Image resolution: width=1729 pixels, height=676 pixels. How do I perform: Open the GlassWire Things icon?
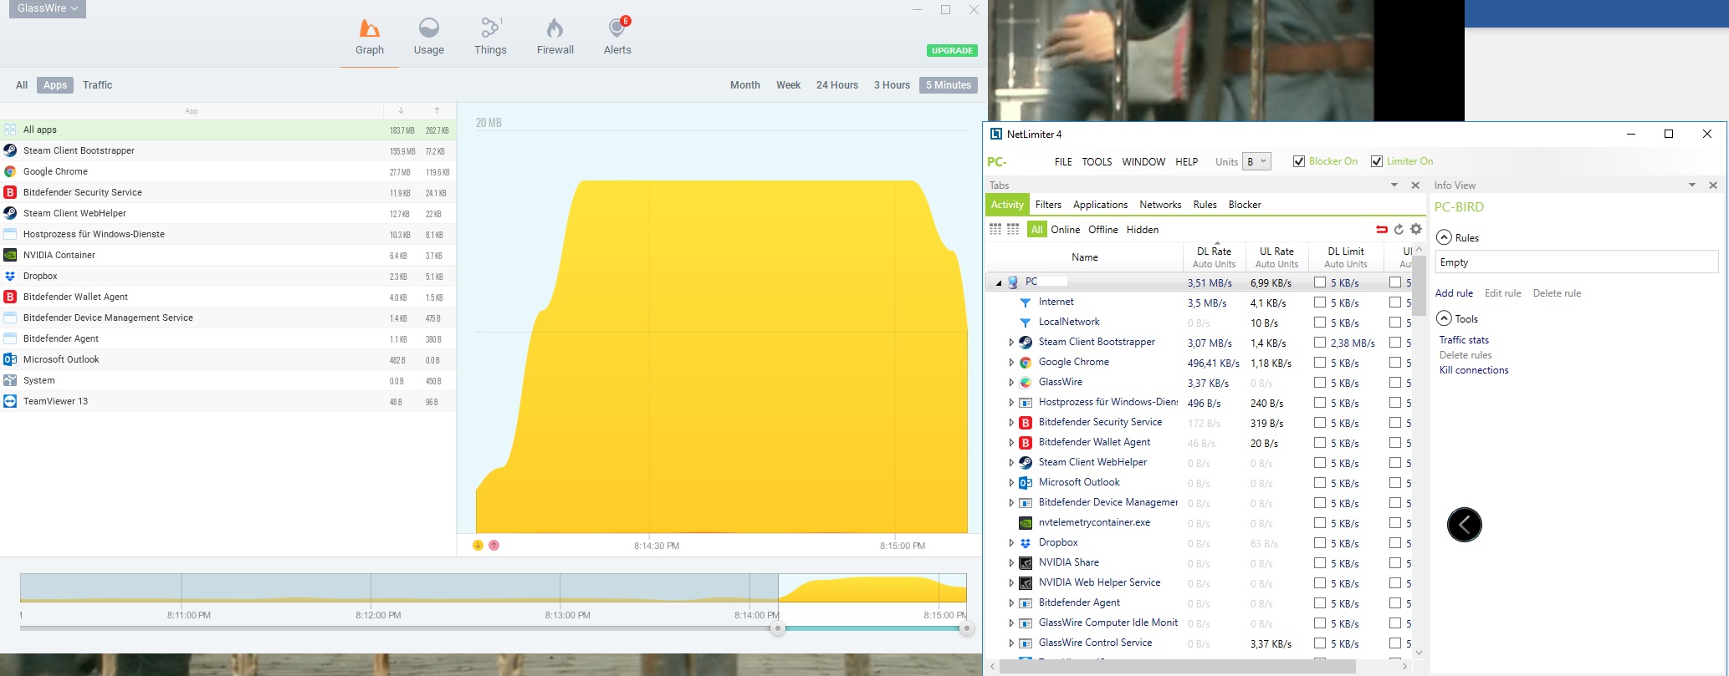[490, 29]
